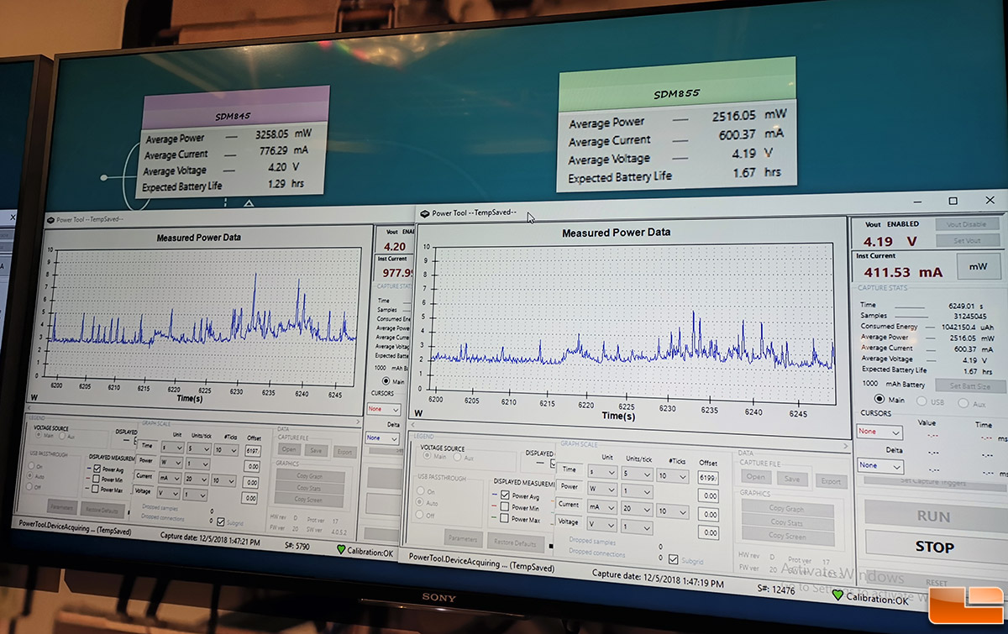Toggle the Subgrid checkbox in left window
Image resolution: width=1008 pixels, height=634 pixels.
tap(220, 522)
